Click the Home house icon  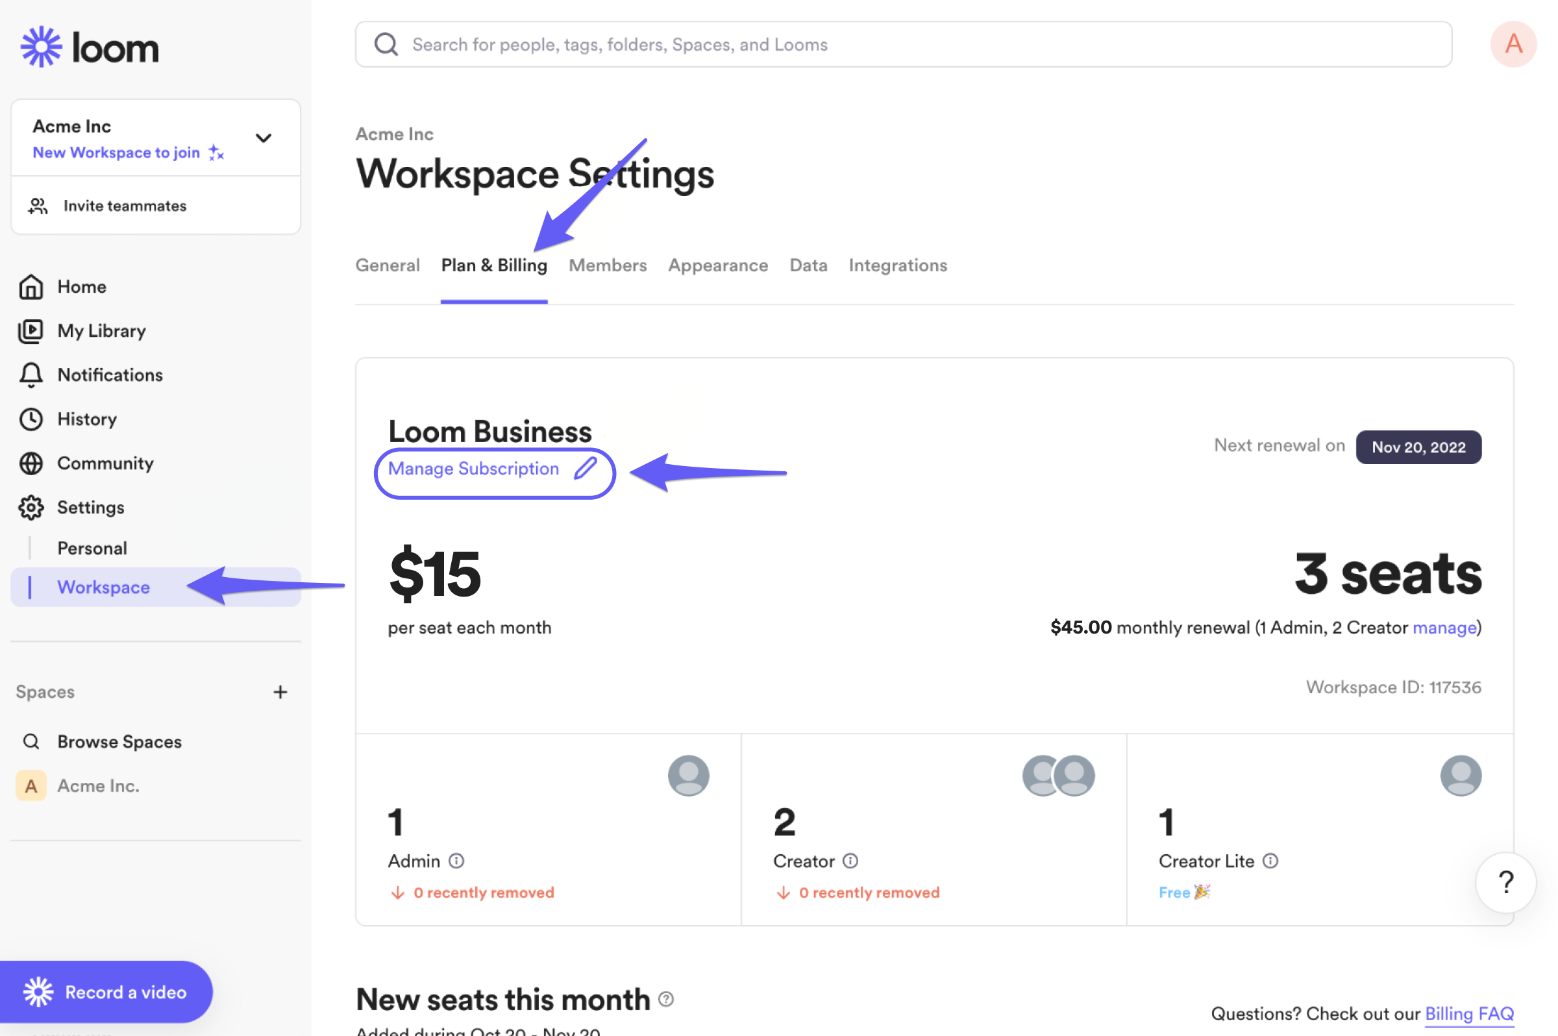click(31, 287)
